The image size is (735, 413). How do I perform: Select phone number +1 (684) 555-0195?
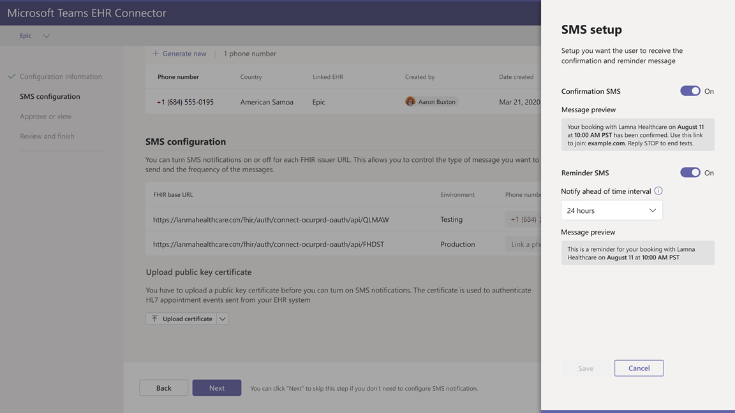pos(184,102)
